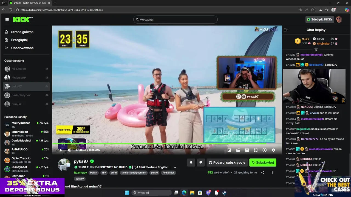
Task: Select the familyfriendlycontent tag
Action: (134, 173)
